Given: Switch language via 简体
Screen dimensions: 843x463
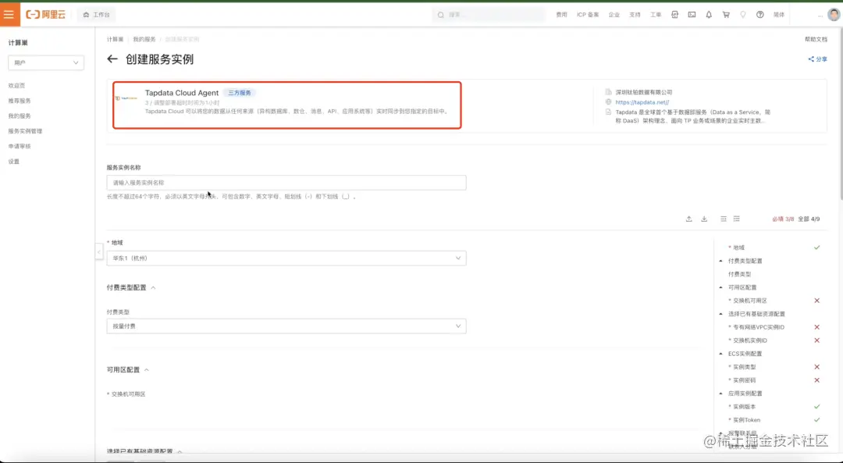Looking at the screenshot, I should tap(779, 15).
